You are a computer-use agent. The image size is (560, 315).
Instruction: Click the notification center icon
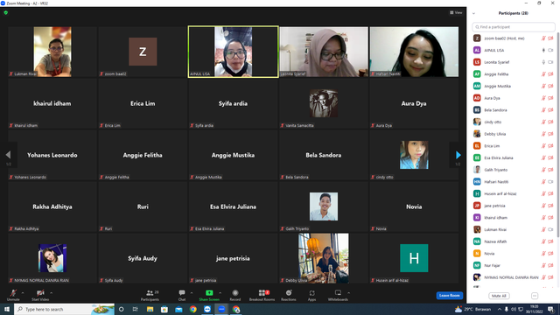click(x=551, y=309)
